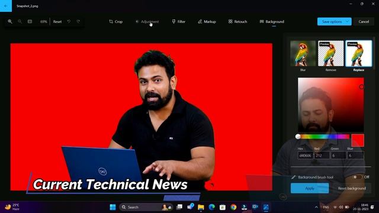
Task: Open the Background tab
Action: [x=272, y=22]
